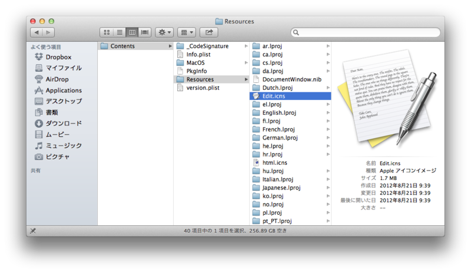Select the MacOS folder
Viewport: 471px width, 273px height.
[x=212, y=62]
